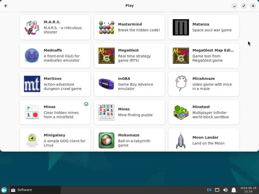259x194 pixels.
Task: Click the Minetest title text
Action: pos(201,107)
